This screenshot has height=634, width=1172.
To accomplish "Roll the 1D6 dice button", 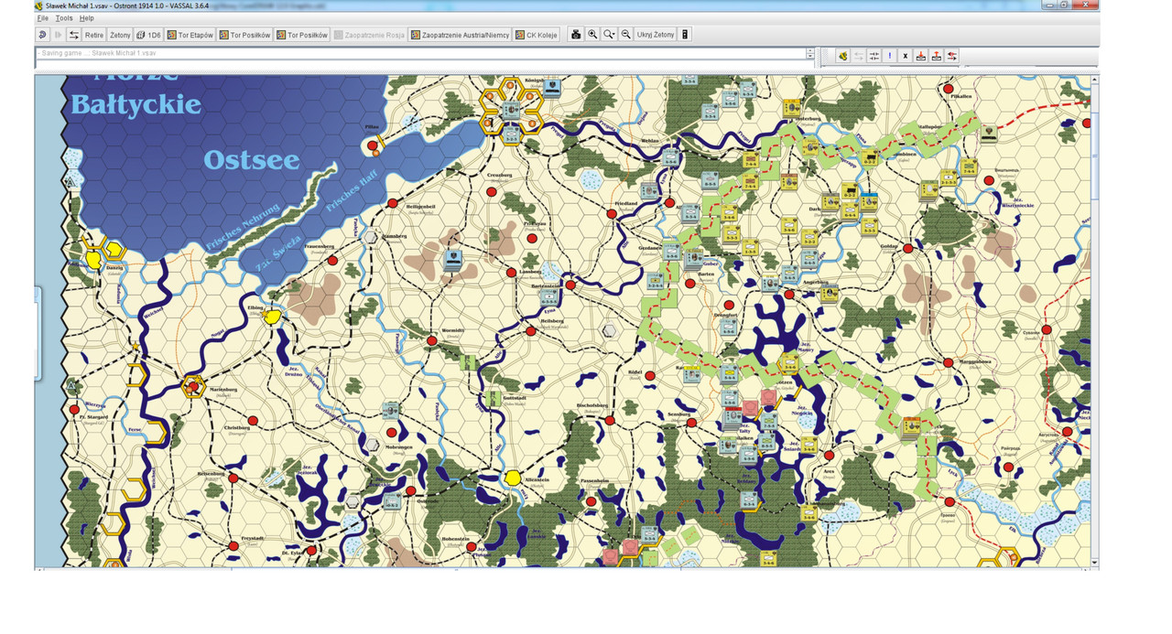I will click(x=148, y=35).
